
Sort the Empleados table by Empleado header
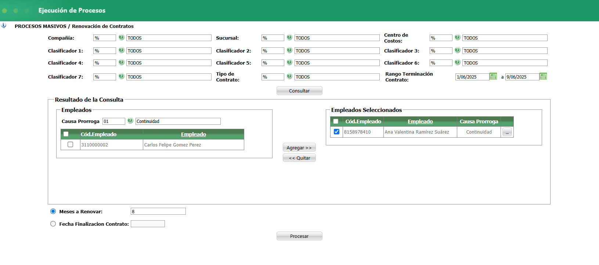coord(193,134)
